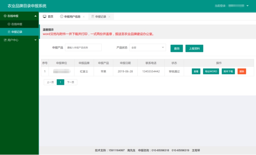Click 导出WORD for the 红富士 record
The width and height of the screenshot is (256, 155).
pos(211,71)
